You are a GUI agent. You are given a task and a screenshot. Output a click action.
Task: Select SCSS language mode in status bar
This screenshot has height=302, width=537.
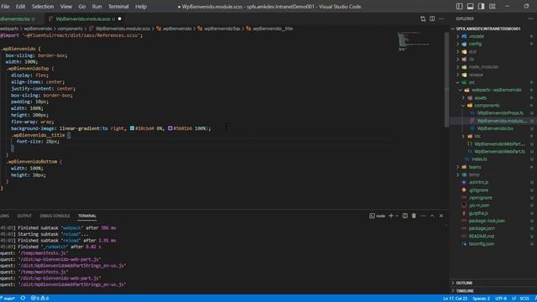click(524, 299)
